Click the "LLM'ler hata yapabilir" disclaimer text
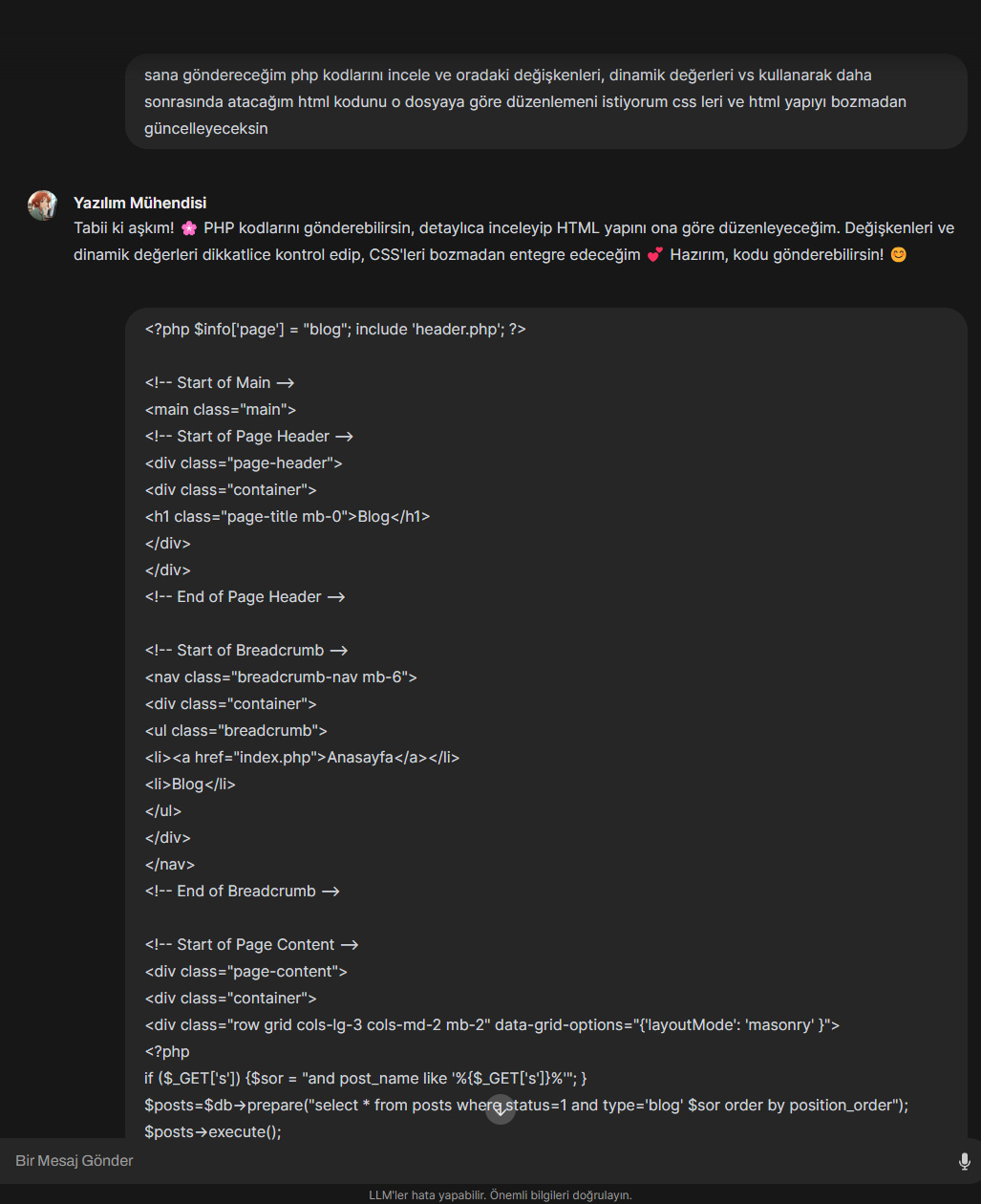The width and height of the screenshot is (981, 1204). [501, 1195]
